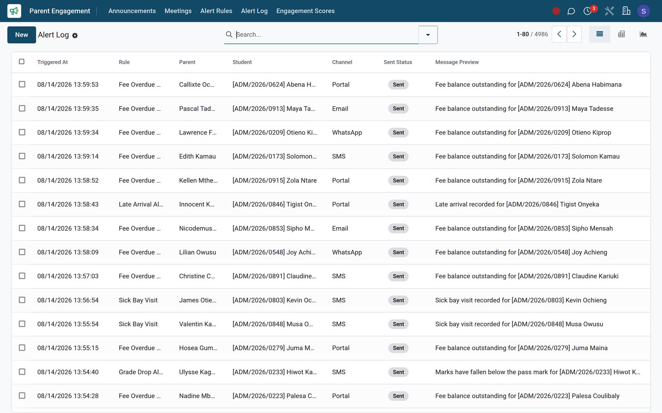Toggle select-all checkbox in table header
Viewport: 662px width, 413px height.
(x=22, y=62)
